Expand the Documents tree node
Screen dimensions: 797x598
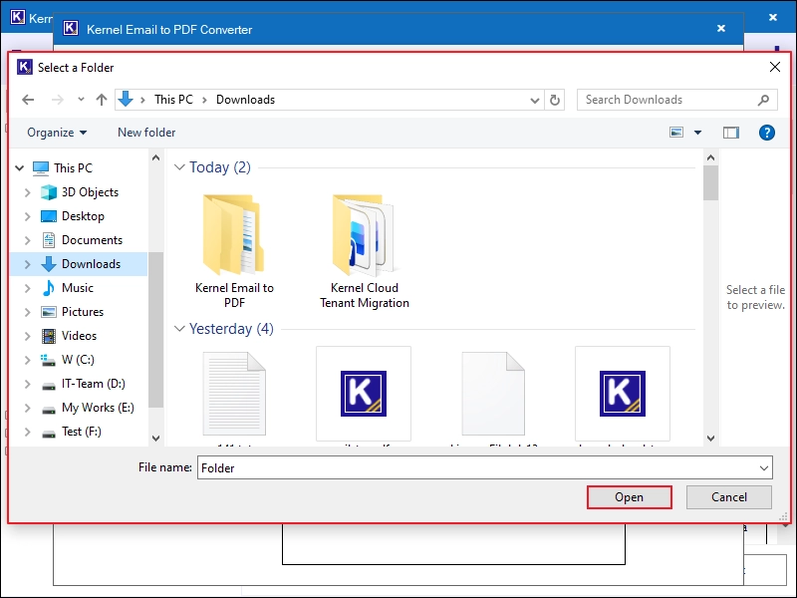(28, 240)
